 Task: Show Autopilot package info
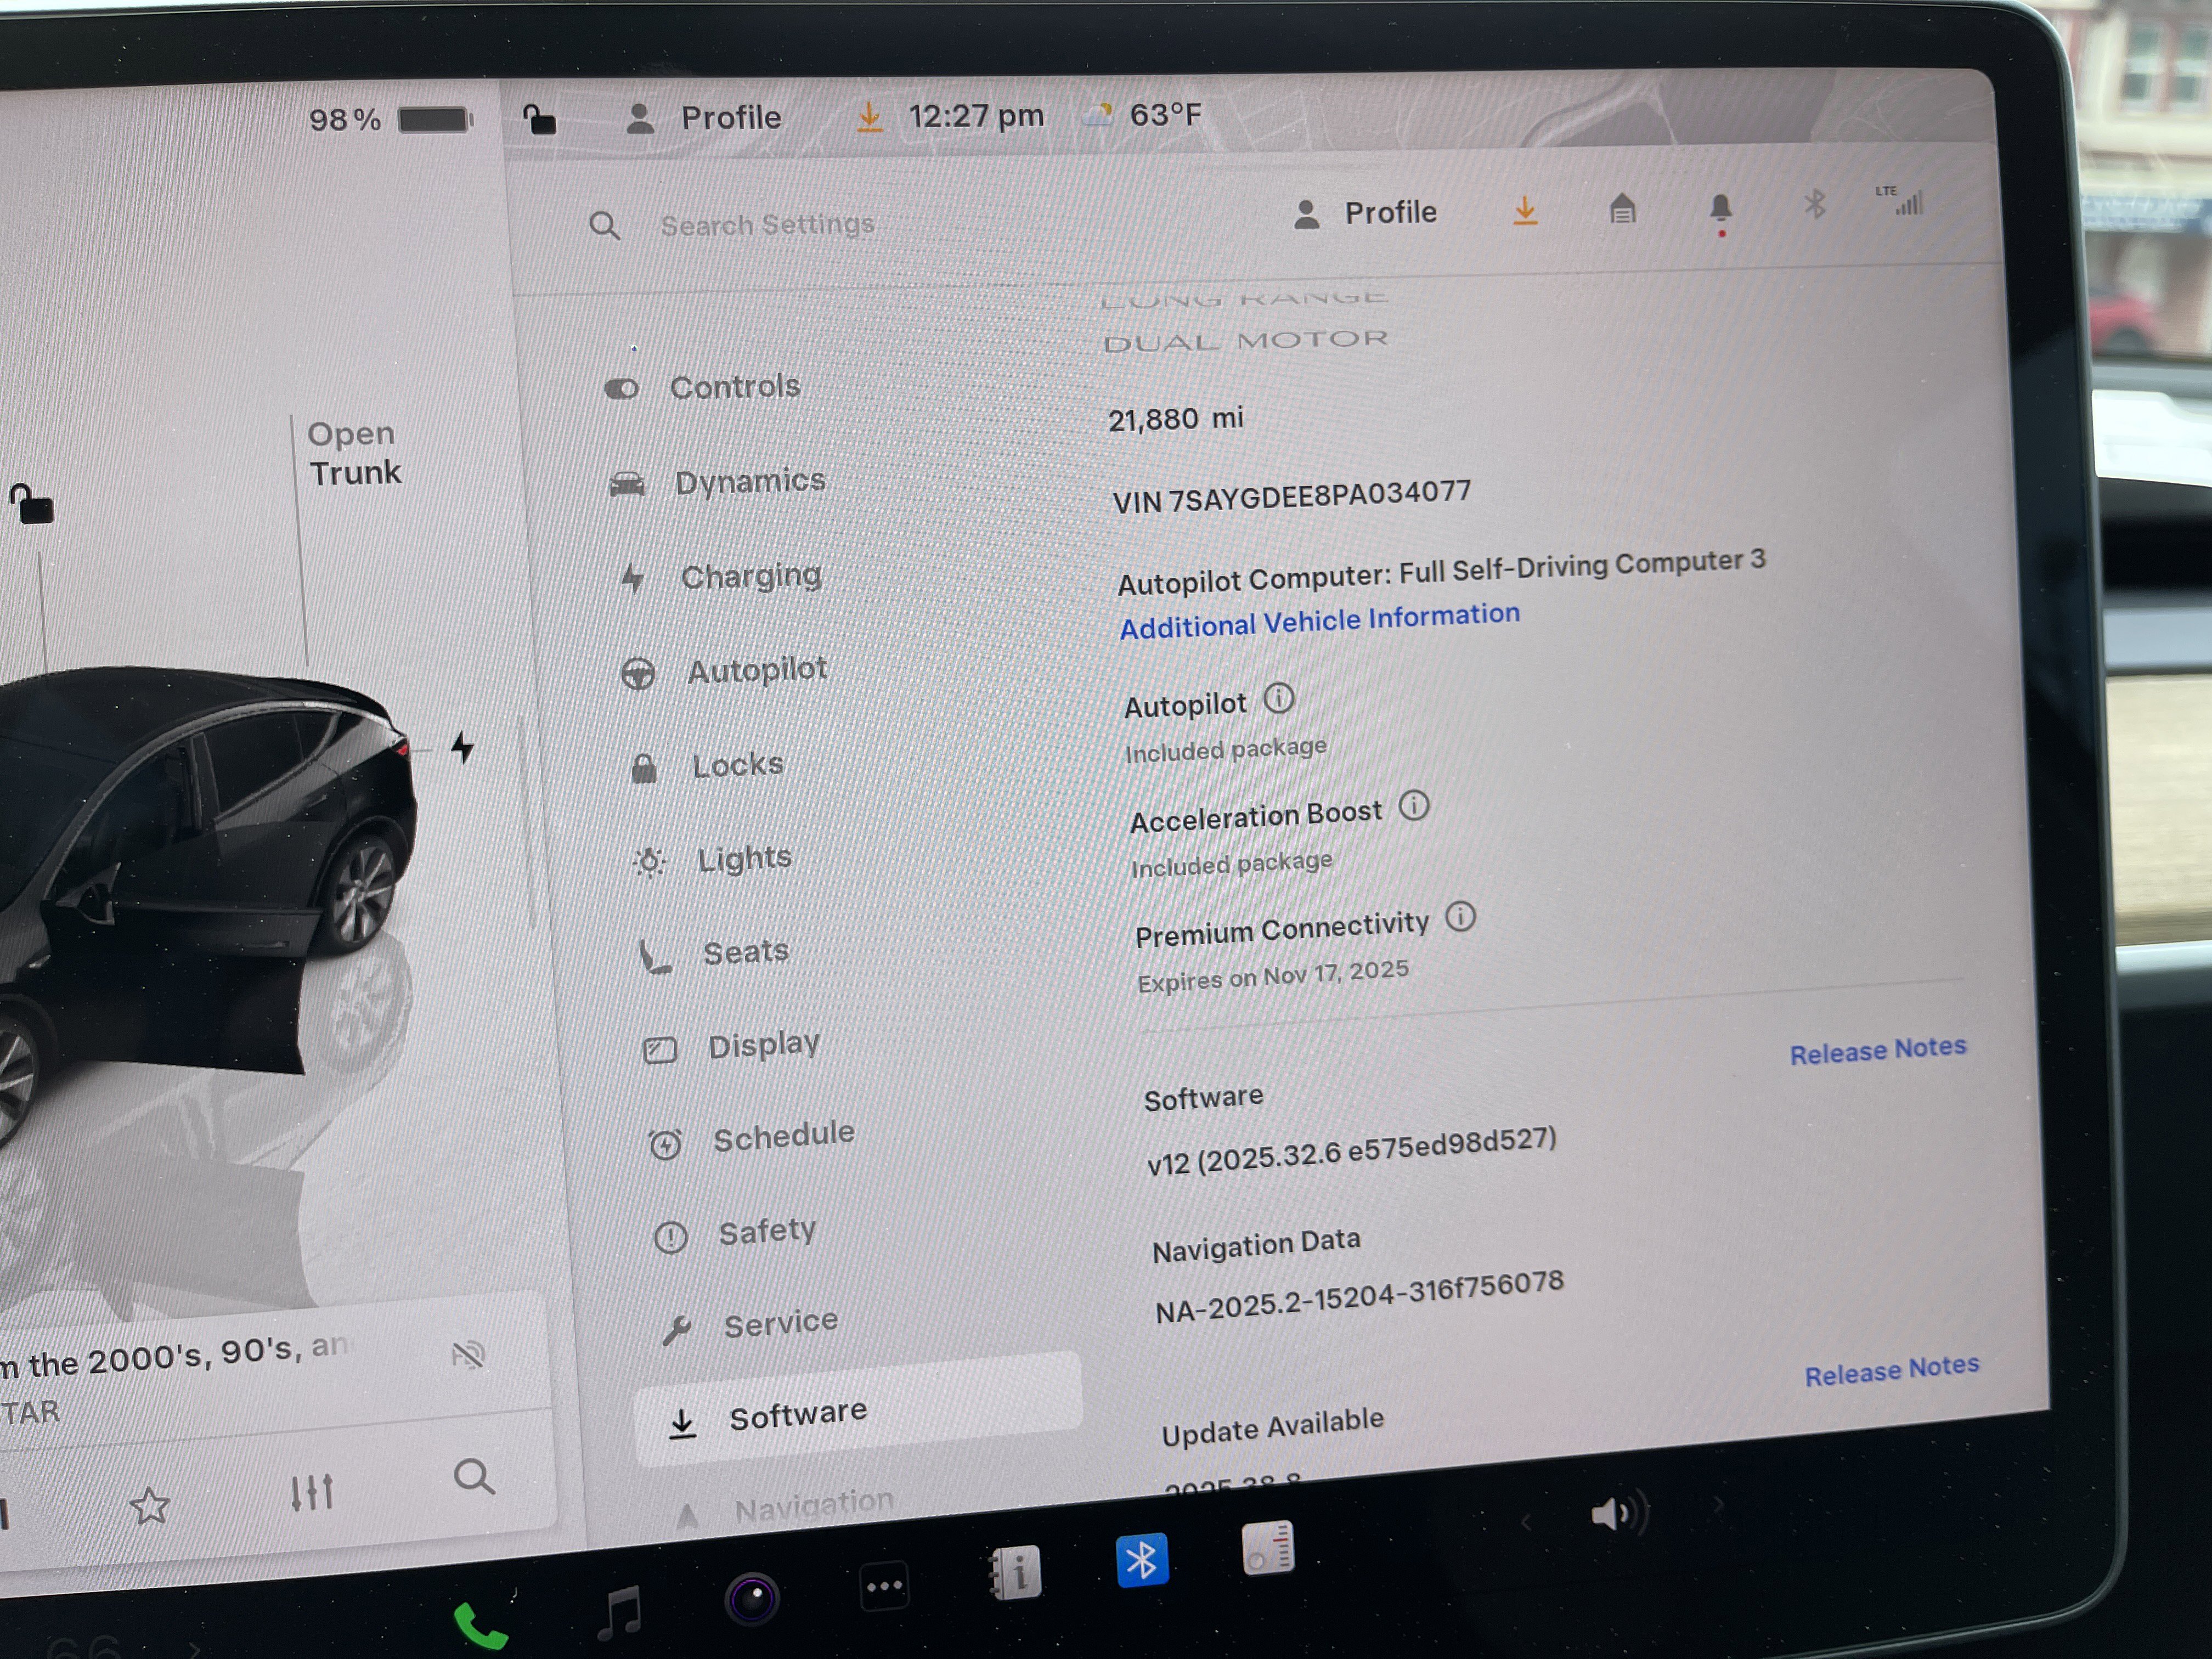coord(1278,698)
